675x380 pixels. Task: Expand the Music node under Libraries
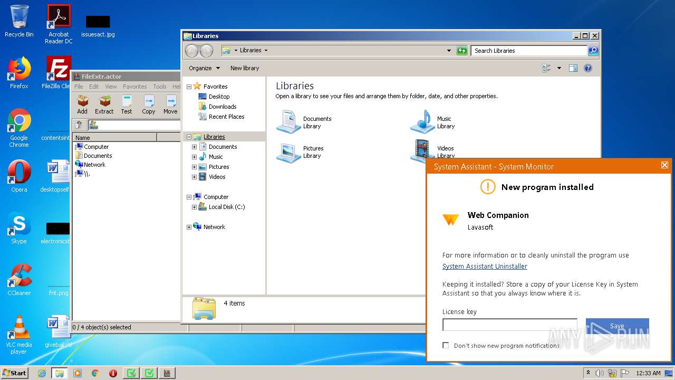pos(194,157)
